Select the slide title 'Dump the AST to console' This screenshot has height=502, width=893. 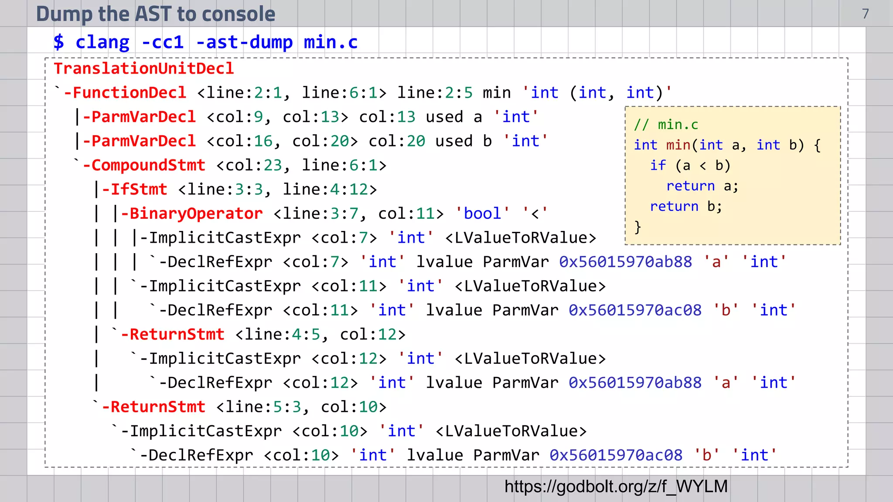[156, 14]
